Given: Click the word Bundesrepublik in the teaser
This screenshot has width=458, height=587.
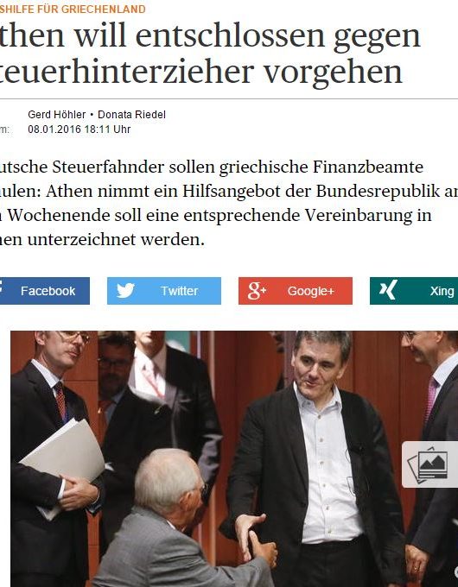Looking at the screenshot, I should click(x=378, y=192).
